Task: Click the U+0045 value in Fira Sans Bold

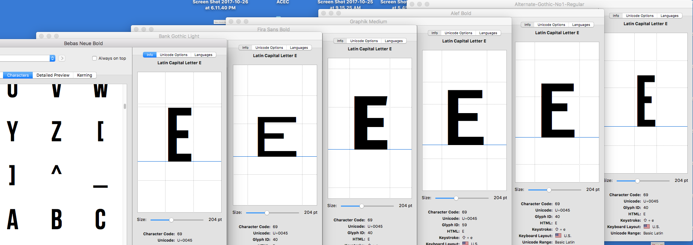Action: (375, 227)
